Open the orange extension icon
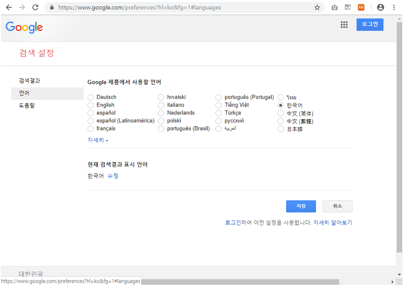The height and width of the screenshot is (285, 403). tap(361, 7)
